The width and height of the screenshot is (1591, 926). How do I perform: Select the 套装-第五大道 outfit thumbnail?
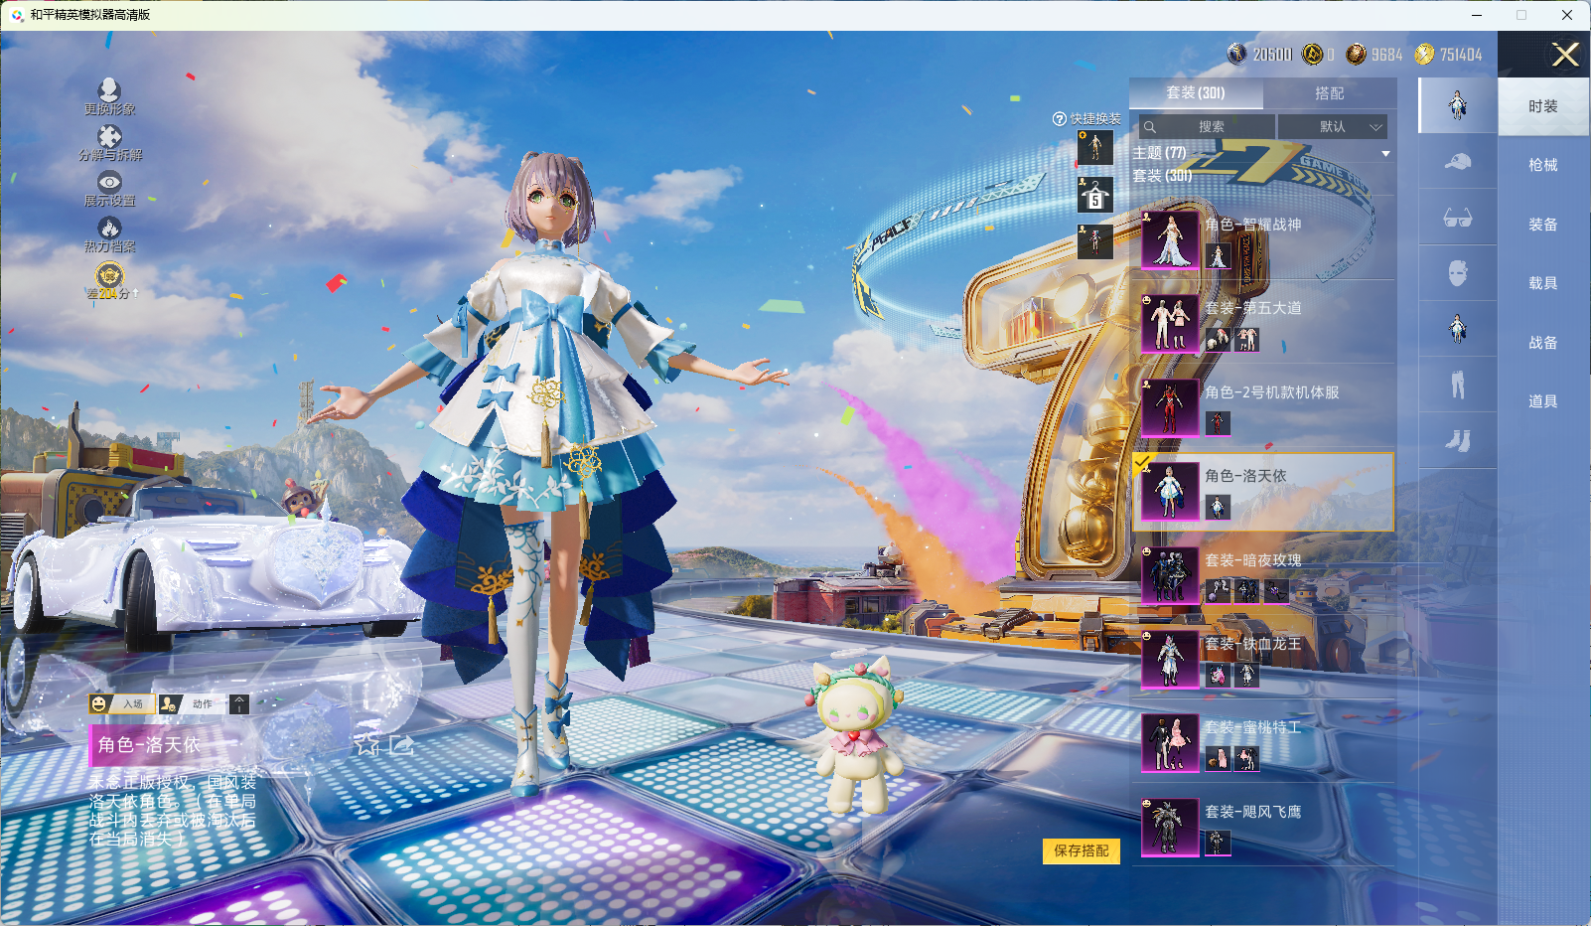pyautogui.click(x=1170, y=324)
